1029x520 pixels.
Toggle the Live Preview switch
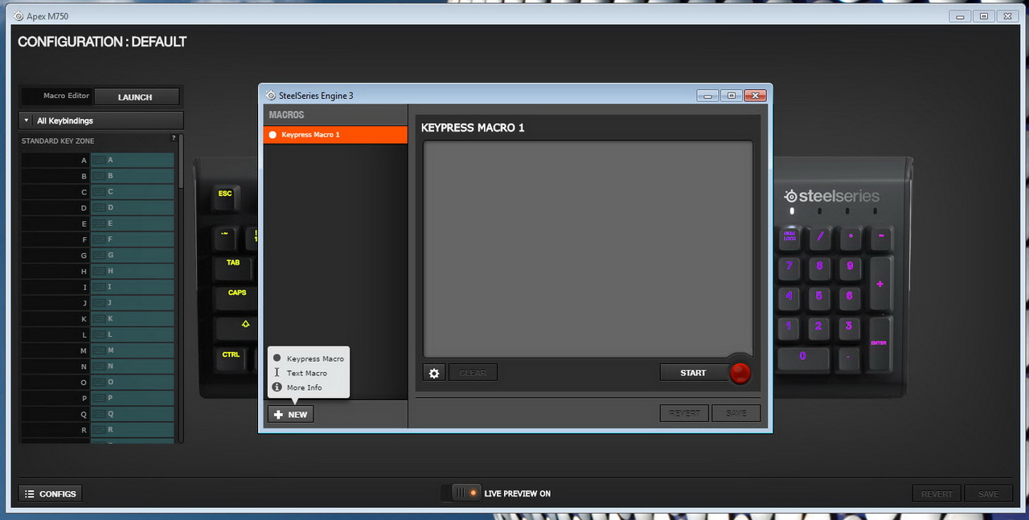pos(461,493)
